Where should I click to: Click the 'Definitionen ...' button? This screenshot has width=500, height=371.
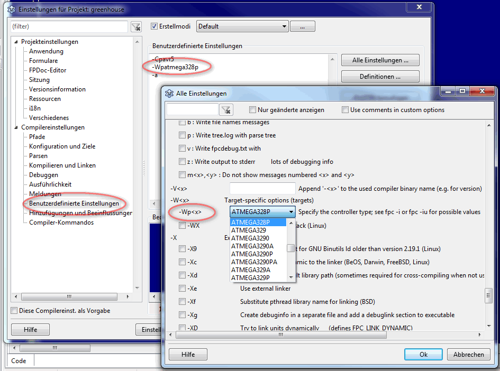(x=380, y=77)
